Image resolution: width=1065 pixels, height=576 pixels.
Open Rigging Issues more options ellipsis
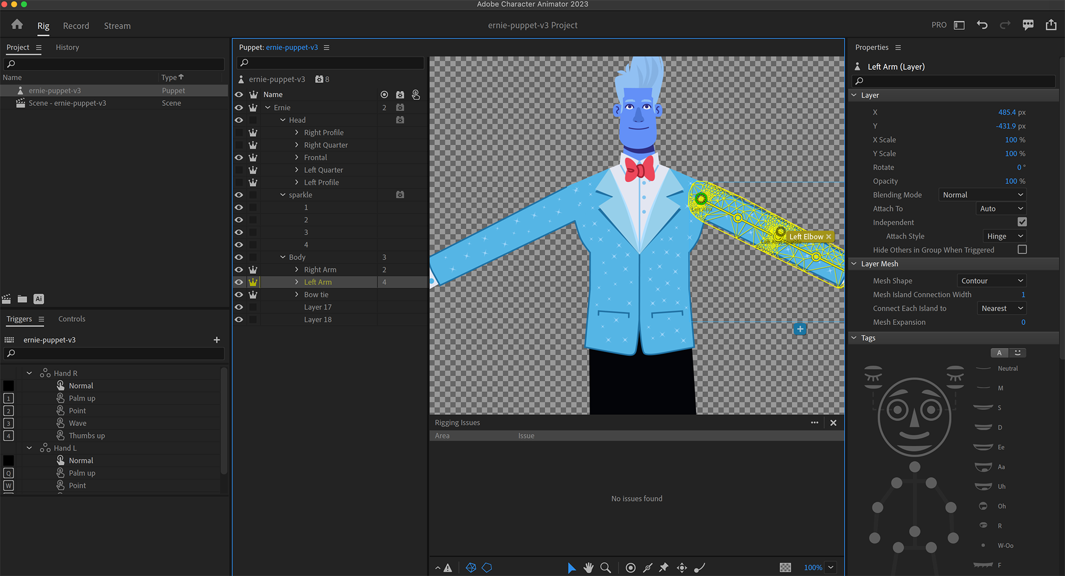pyautogui.click(x=815, y=423)
